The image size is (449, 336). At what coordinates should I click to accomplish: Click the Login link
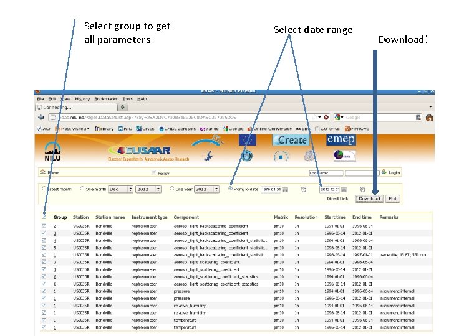[394, 172]
